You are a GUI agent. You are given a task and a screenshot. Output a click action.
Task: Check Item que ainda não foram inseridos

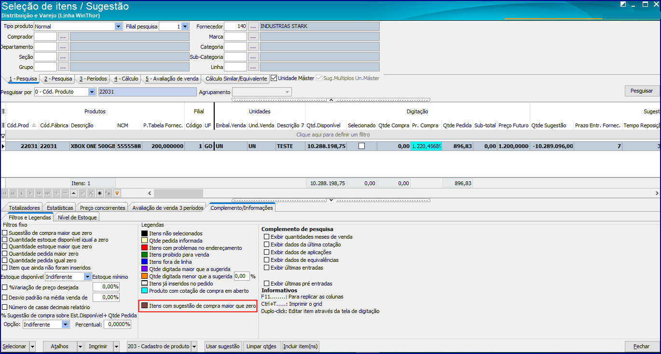click(x=5, y=267)
